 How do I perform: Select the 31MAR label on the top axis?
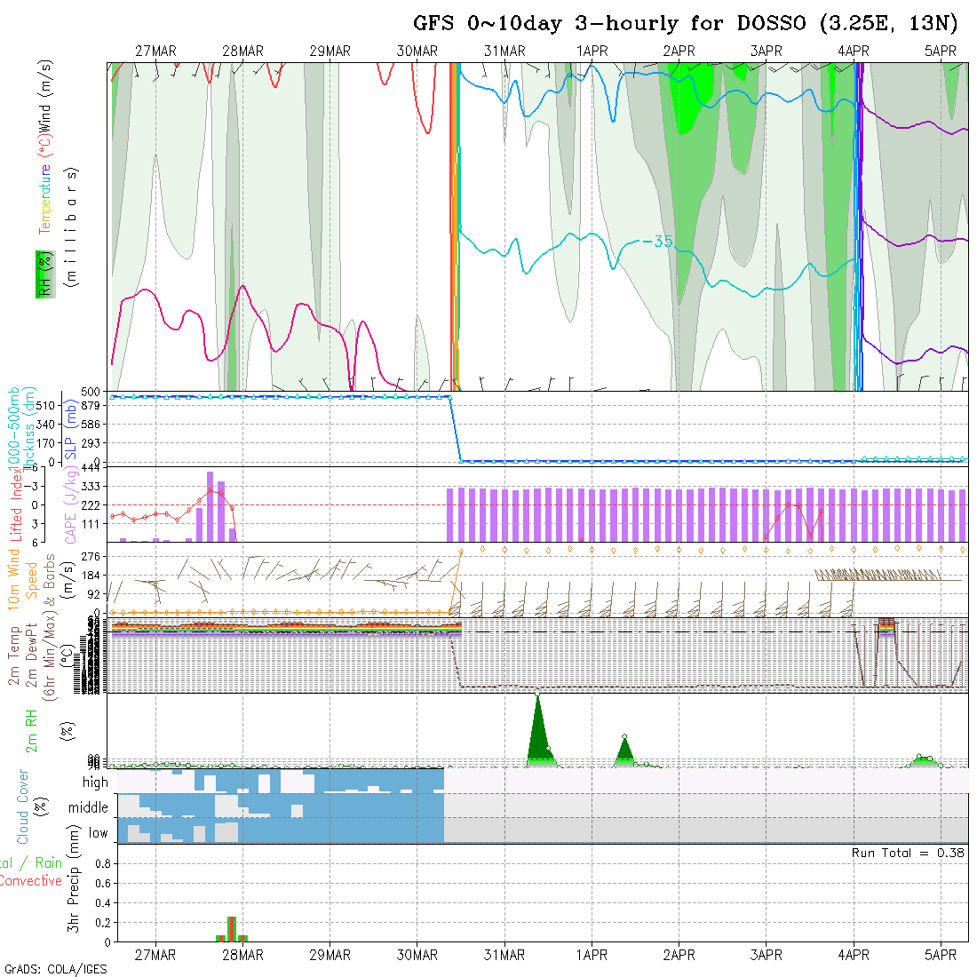point(504,52)
